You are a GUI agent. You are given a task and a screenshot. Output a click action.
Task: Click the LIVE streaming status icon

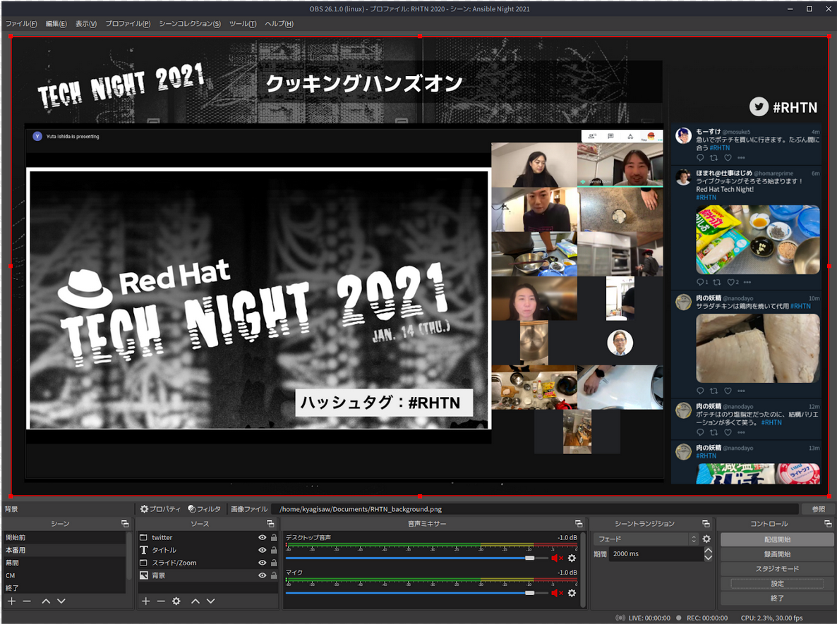coord(620,618)
